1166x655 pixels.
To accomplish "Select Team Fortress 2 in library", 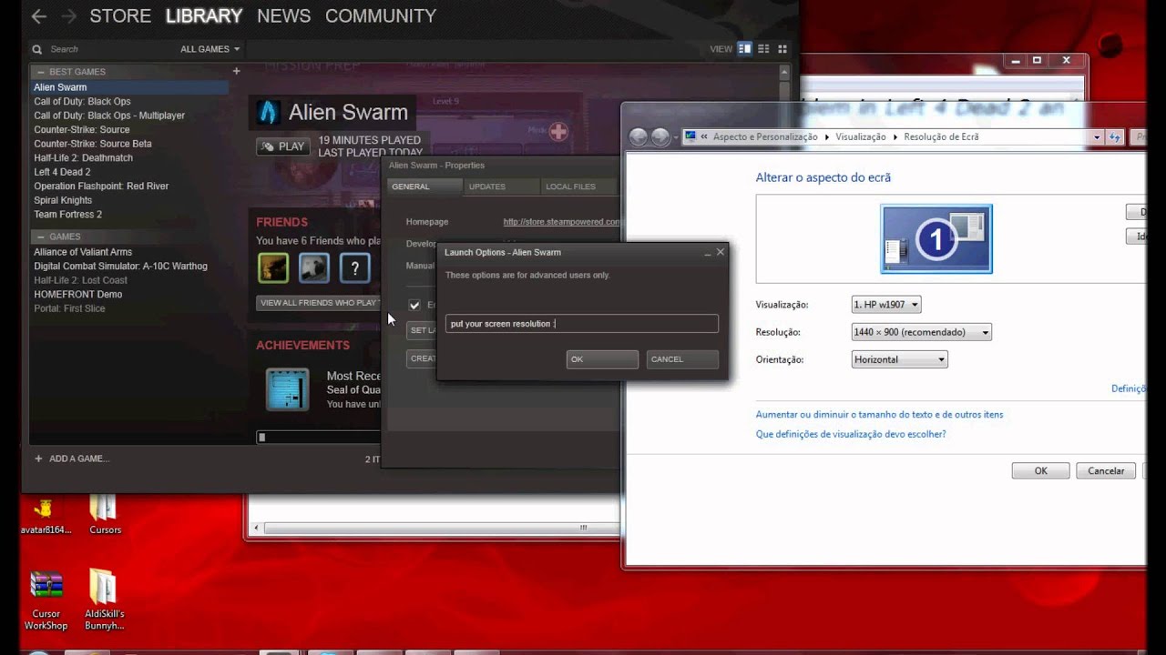I will pos(67,215).
